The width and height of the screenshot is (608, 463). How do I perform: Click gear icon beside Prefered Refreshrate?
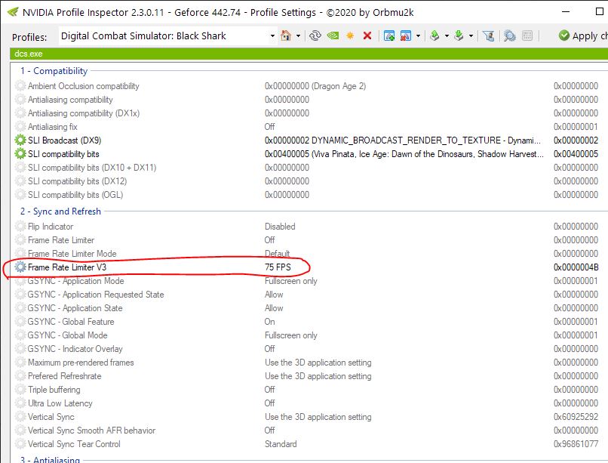click(20, 375)
